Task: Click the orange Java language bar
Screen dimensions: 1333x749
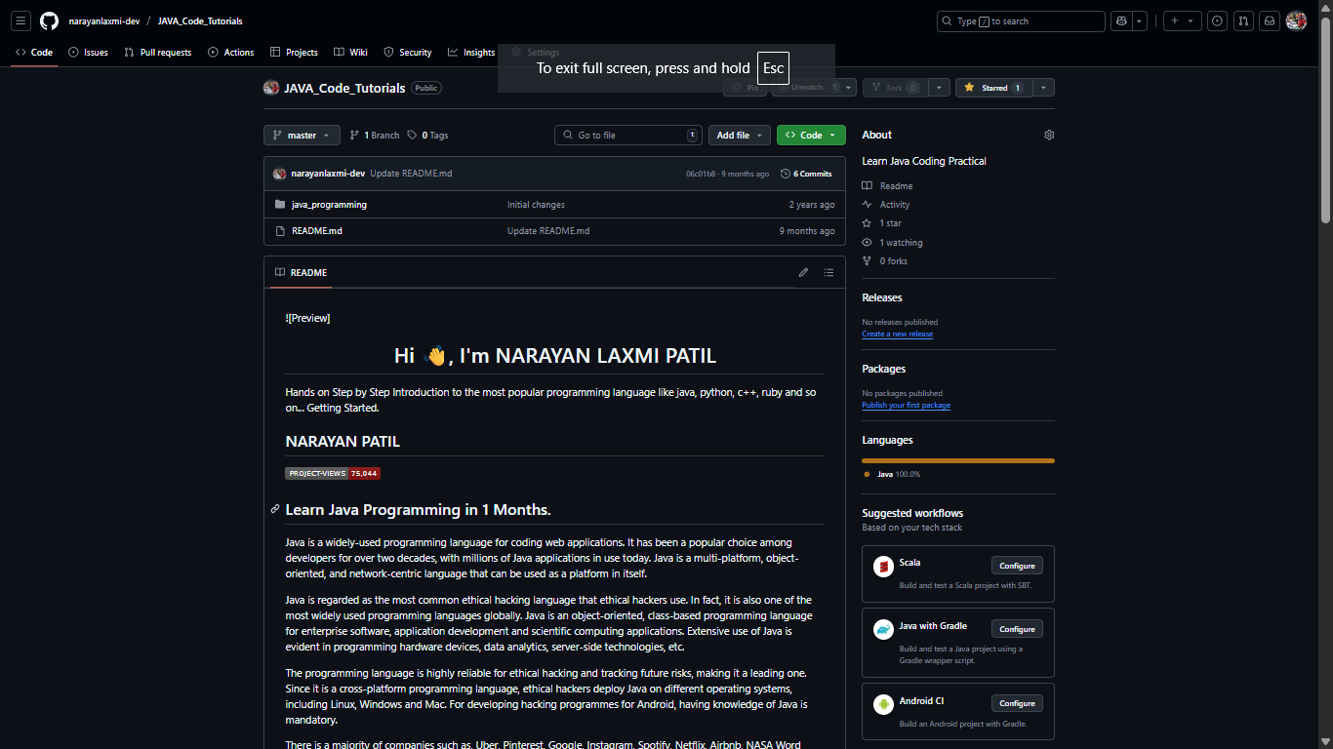Action: point(958,460)
